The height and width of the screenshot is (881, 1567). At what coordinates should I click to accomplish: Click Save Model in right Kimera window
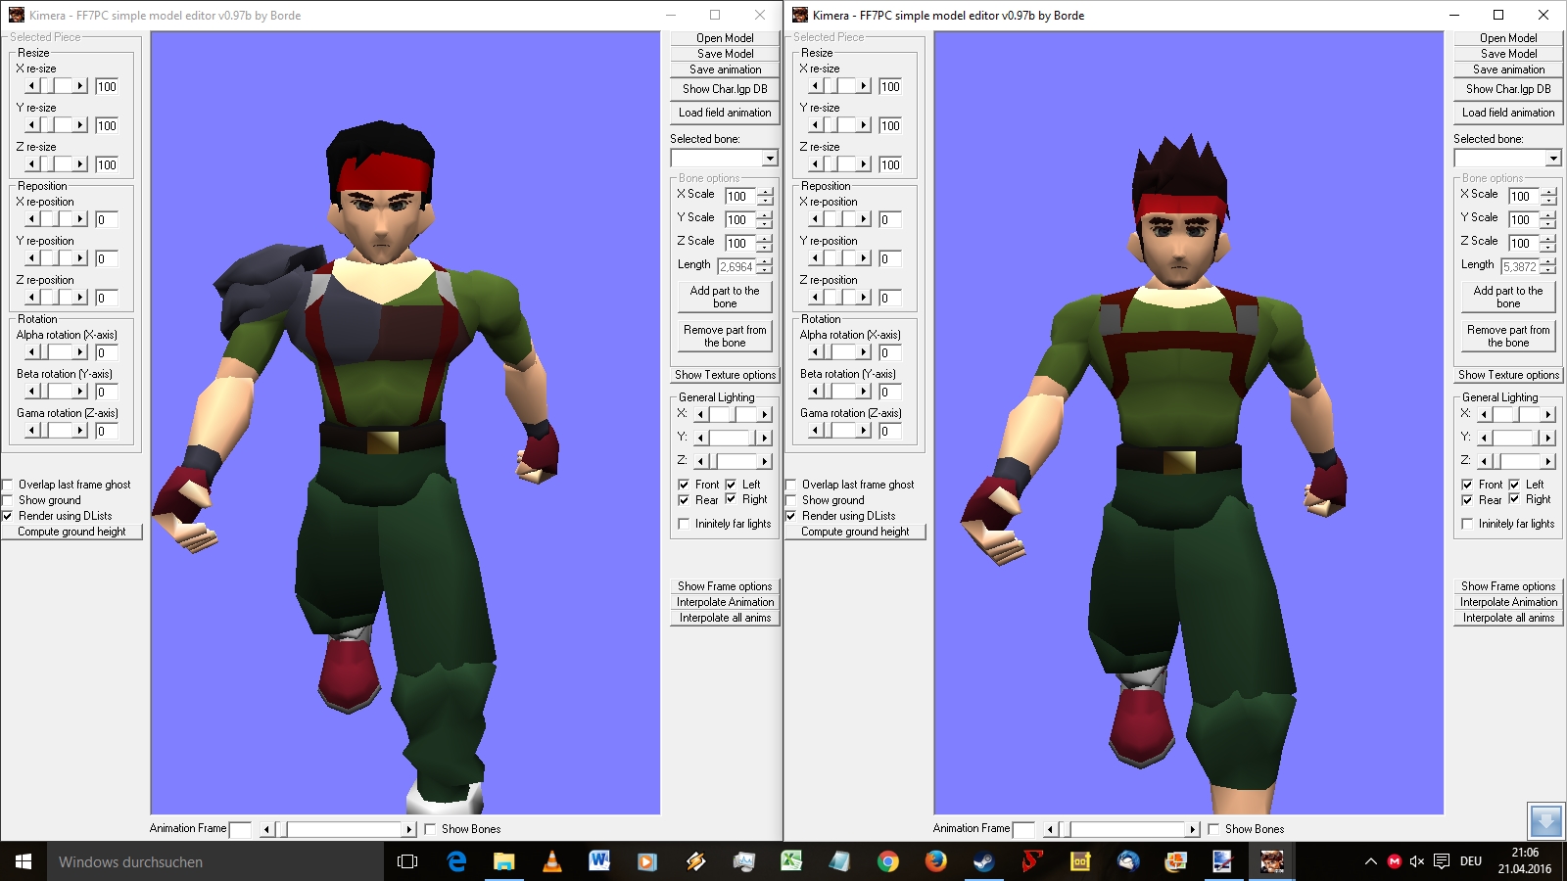[x=1508, y=54]
